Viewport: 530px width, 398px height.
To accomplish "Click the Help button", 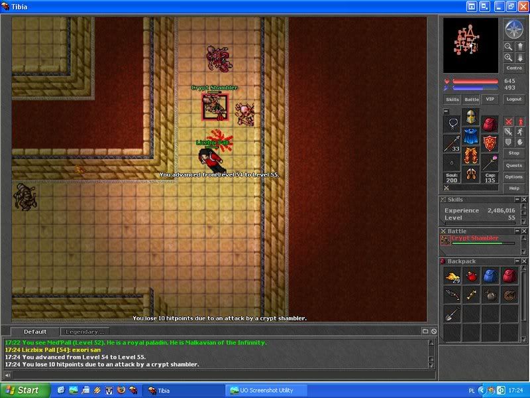I will (x=514, y=188).
